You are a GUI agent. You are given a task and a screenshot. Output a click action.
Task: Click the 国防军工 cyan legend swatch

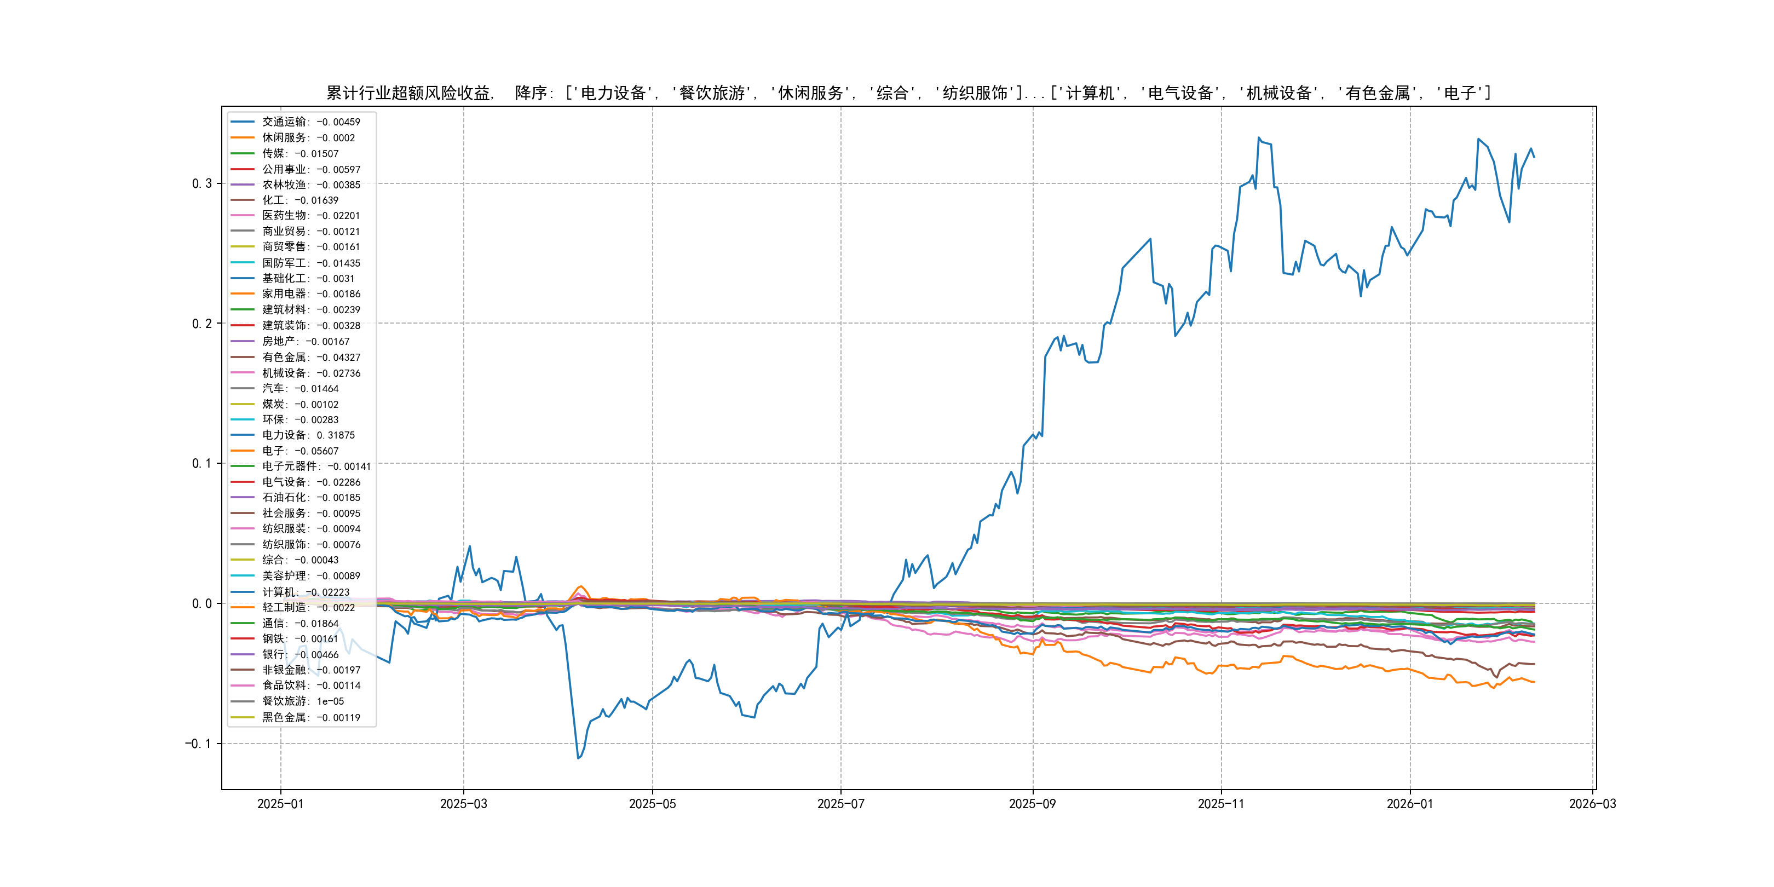tap(243, 263)
